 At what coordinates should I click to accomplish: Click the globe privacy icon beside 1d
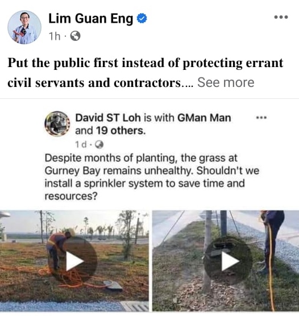[x=99, y=144]
